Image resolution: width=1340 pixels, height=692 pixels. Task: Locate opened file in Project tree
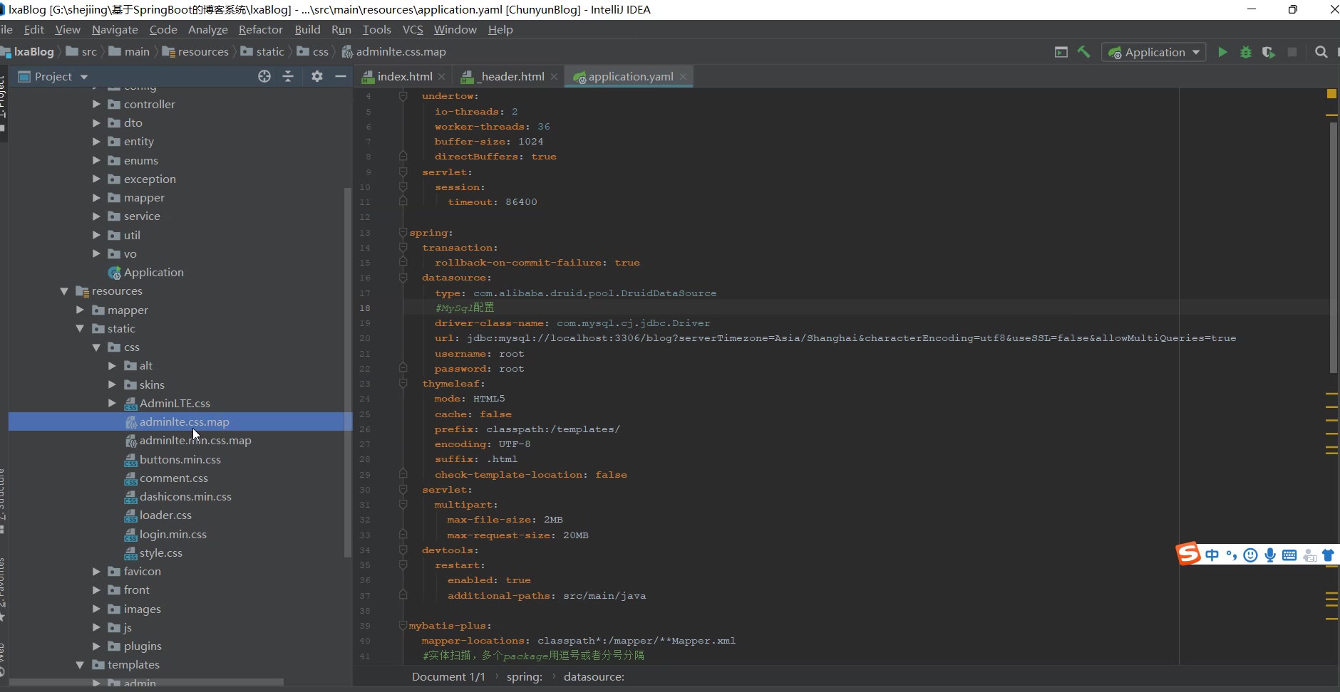coord(264,76)
